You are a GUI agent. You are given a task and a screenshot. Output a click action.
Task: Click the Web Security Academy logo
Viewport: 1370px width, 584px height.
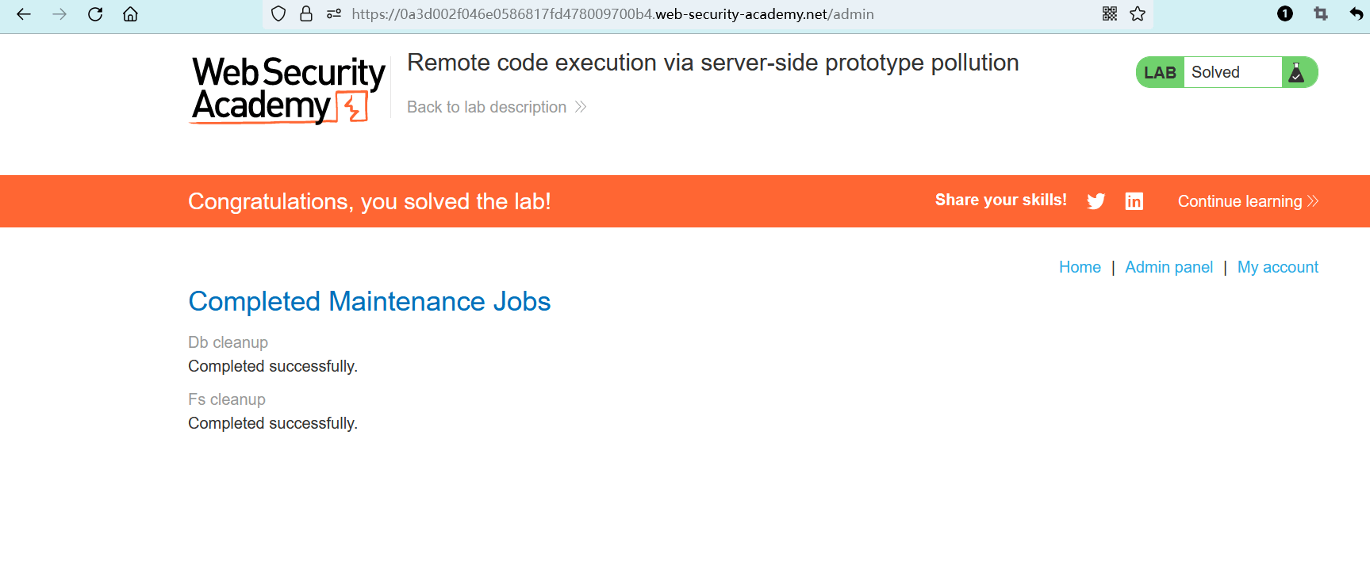(288, 90)
